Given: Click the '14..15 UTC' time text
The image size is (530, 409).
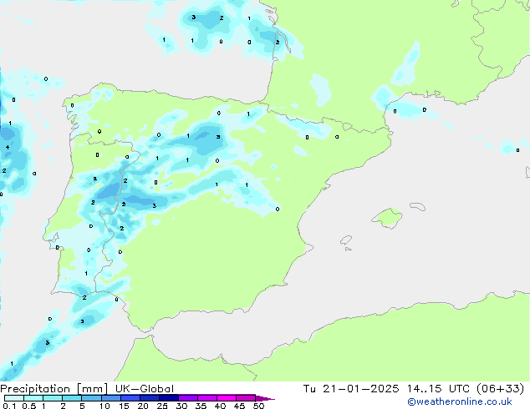Looking at the screenshot, I should click(x=438, y=388).
